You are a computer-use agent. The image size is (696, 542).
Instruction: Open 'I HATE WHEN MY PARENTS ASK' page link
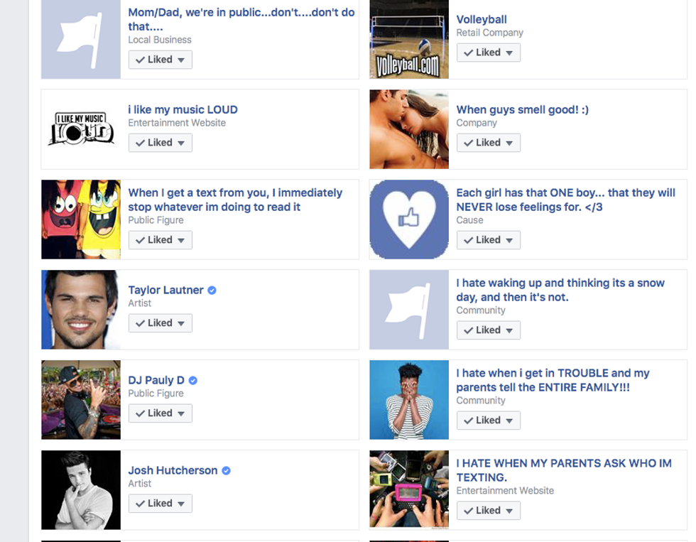coord(564,470)
